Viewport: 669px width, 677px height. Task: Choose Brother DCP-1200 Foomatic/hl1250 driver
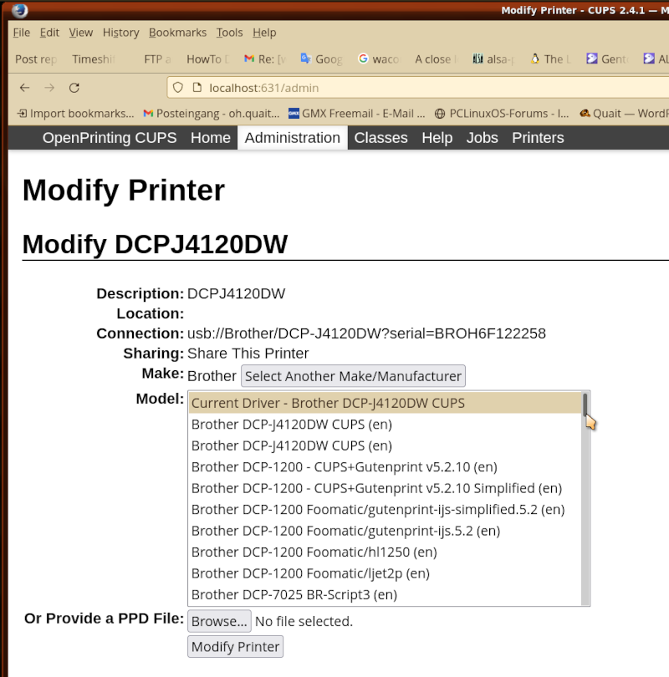pos(314,552)
